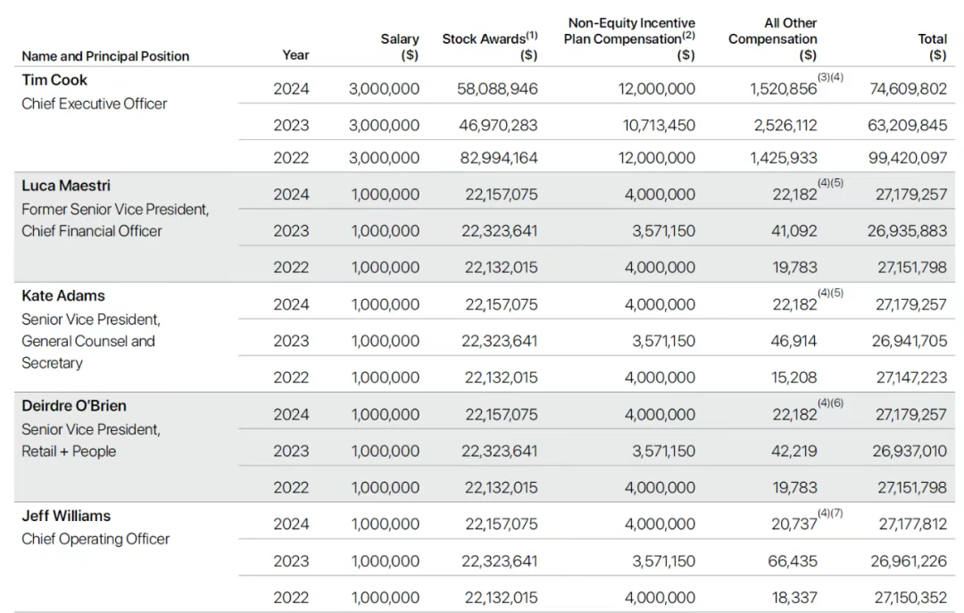Select the Year column header
This screenshot has height=613, width=964.
tap(295, 55)
